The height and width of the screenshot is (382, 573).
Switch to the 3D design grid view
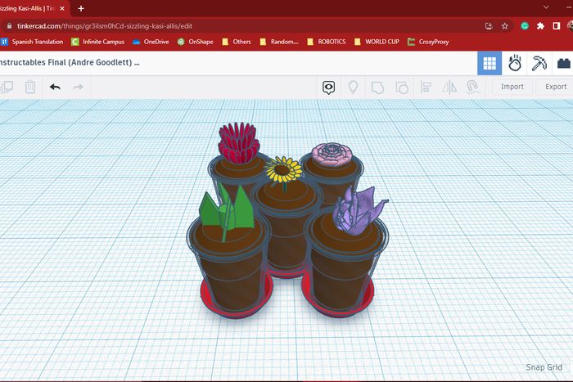490,63
